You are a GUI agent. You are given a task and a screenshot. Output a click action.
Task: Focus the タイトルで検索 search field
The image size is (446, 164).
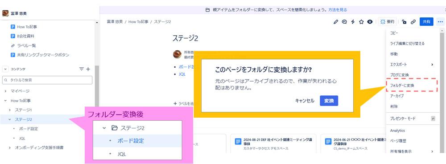point(47,80)
